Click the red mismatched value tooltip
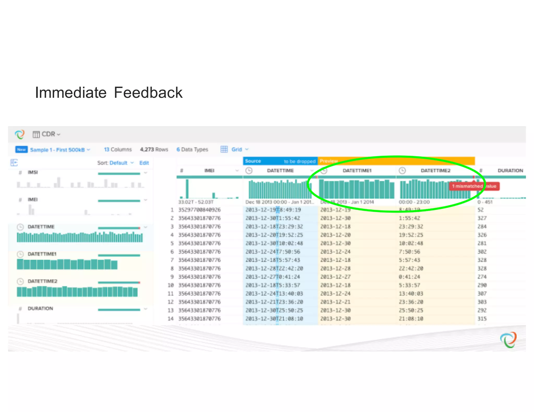 [x=474, y=186]
